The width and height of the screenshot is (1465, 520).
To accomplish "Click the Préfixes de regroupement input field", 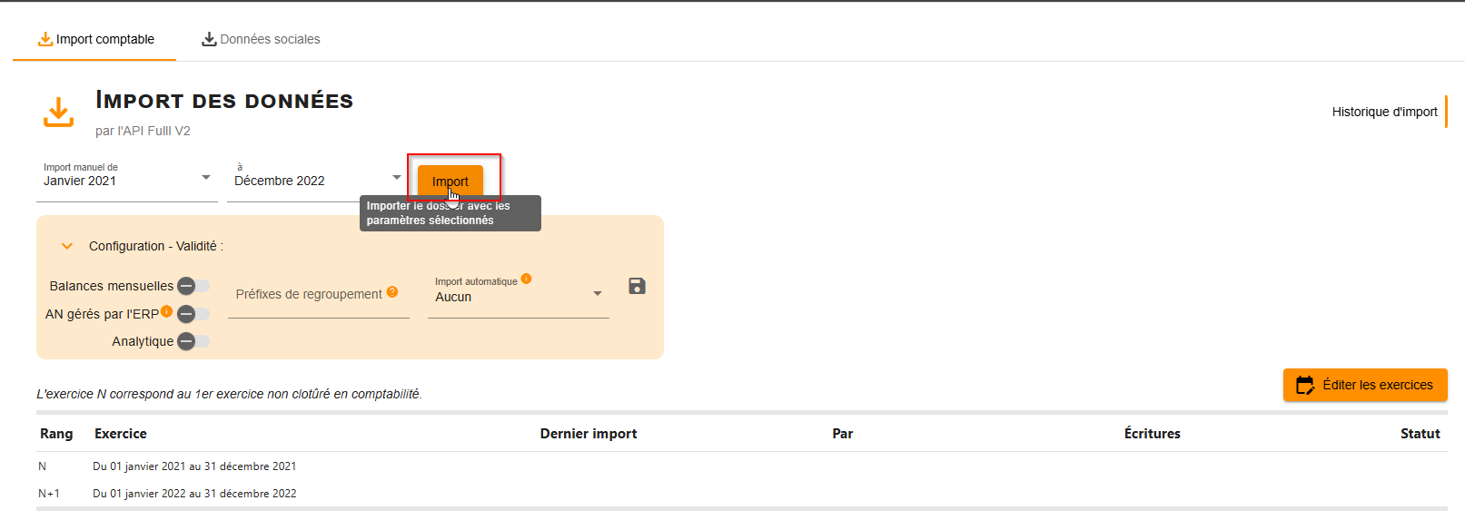I will [309, 296].
